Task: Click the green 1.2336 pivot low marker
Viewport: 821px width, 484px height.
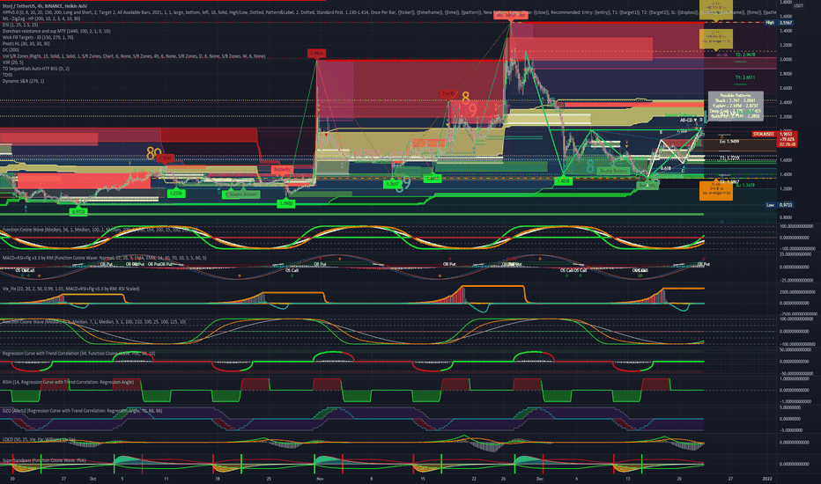Action: tap(176, 194)
